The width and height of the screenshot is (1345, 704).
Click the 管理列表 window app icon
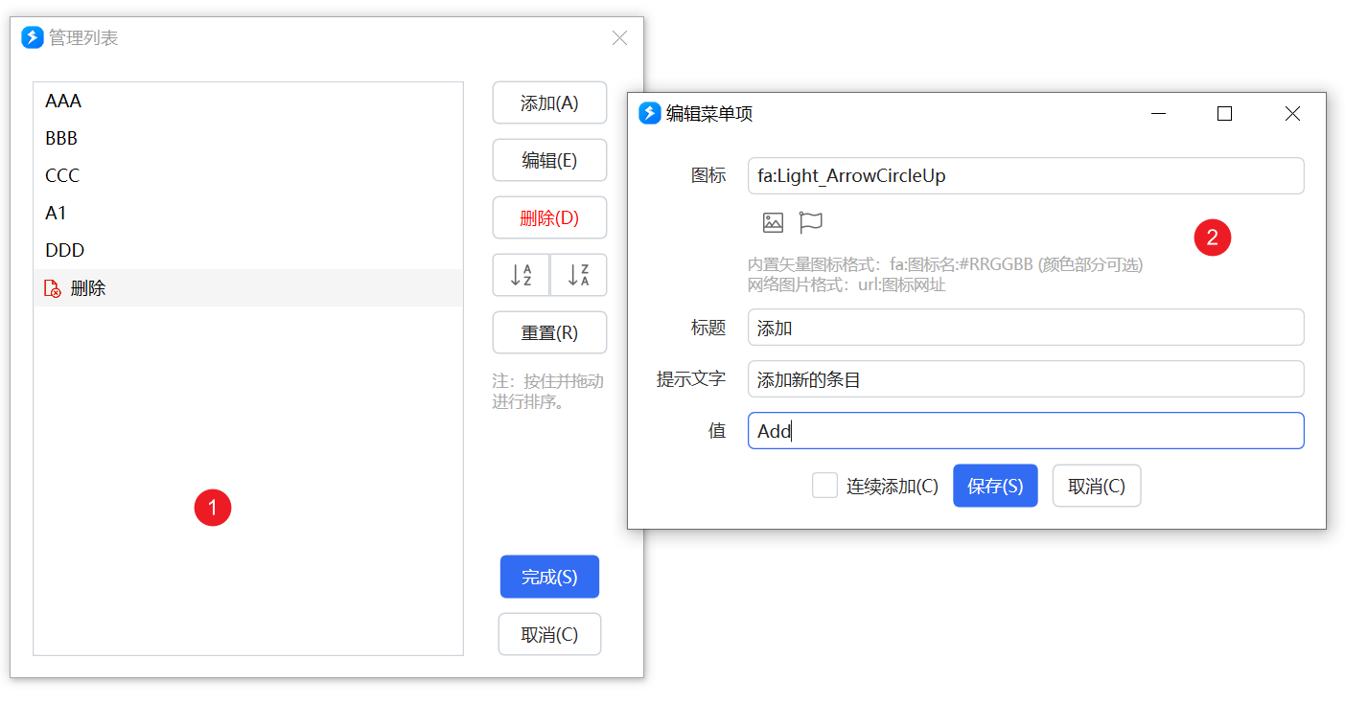click(33, 37)
